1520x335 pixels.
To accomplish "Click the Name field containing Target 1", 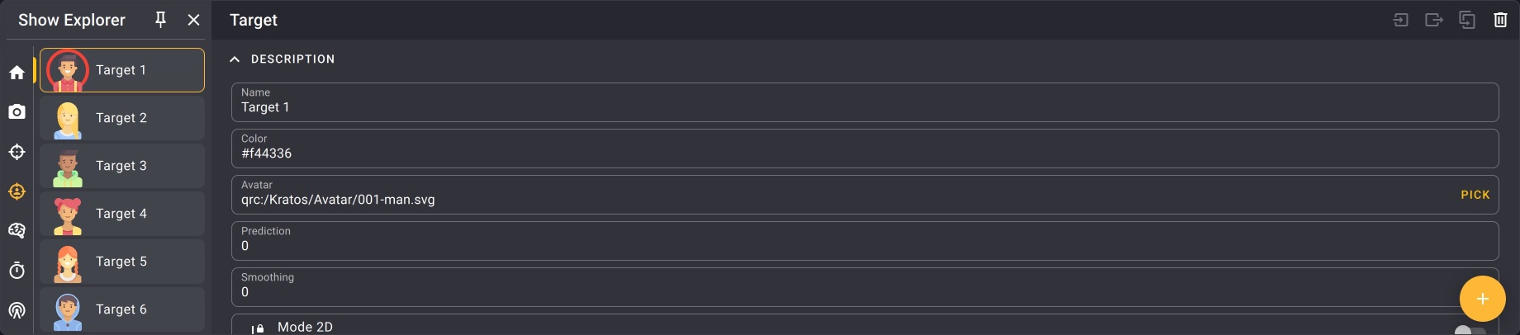I will pyautogui.click(x=864, y=102).
